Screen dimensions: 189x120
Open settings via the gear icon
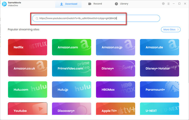pos(163,4)
